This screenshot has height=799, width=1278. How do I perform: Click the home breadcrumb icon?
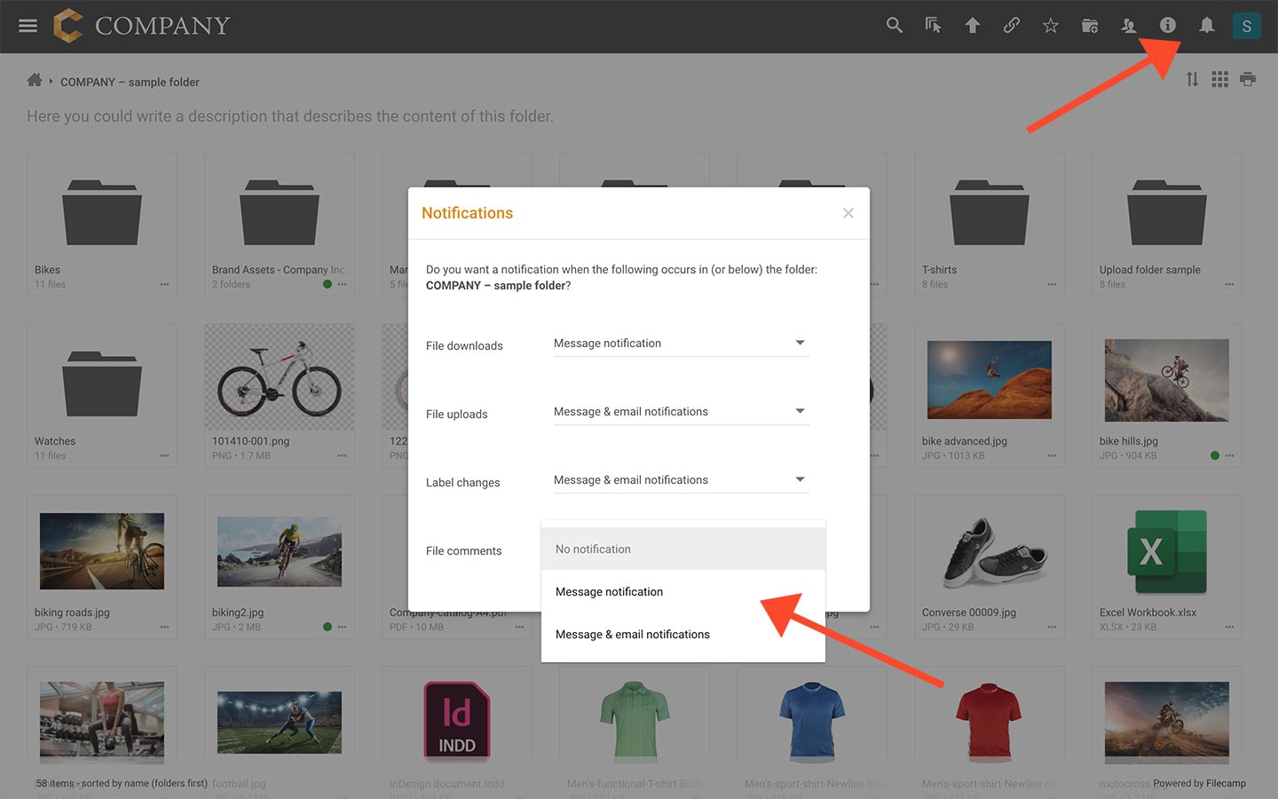coord(35,81)
